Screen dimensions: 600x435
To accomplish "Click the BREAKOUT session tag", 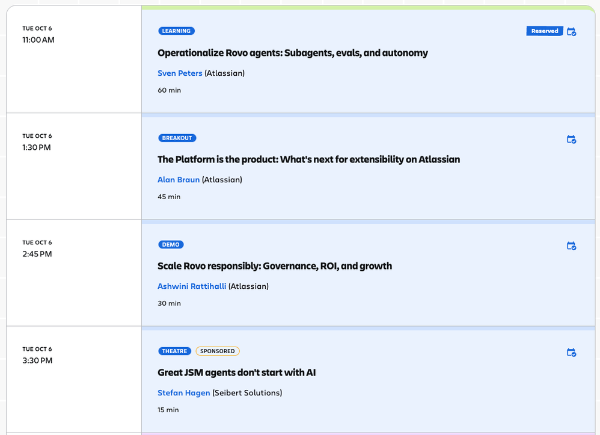I will pos(177,138).
